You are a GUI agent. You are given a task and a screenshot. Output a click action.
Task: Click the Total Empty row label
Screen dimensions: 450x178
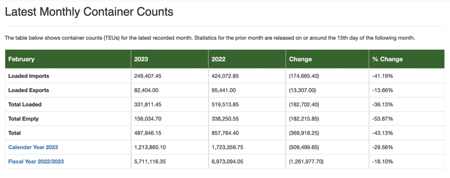(x=24, y=119)
